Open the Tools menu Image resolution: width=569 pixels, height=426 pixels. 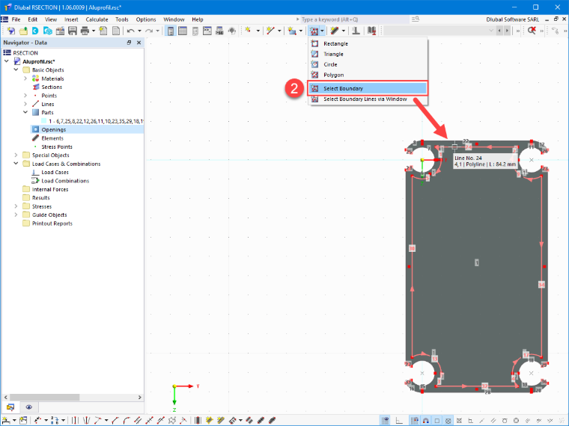122,19
